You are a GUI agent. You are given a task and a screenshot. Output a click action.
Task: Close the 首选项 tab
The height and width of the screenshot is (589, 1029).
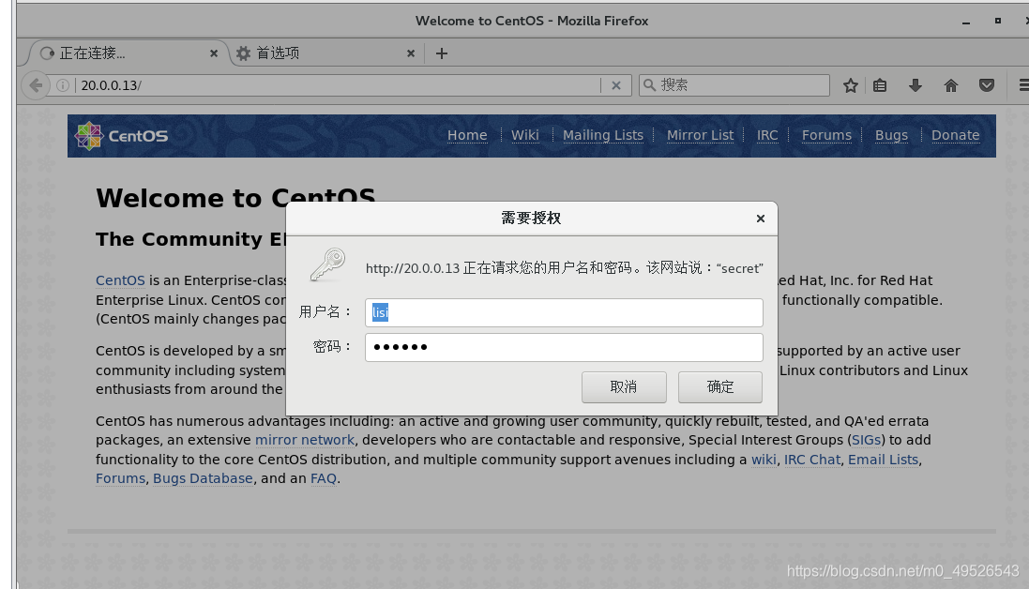[411, 53]
